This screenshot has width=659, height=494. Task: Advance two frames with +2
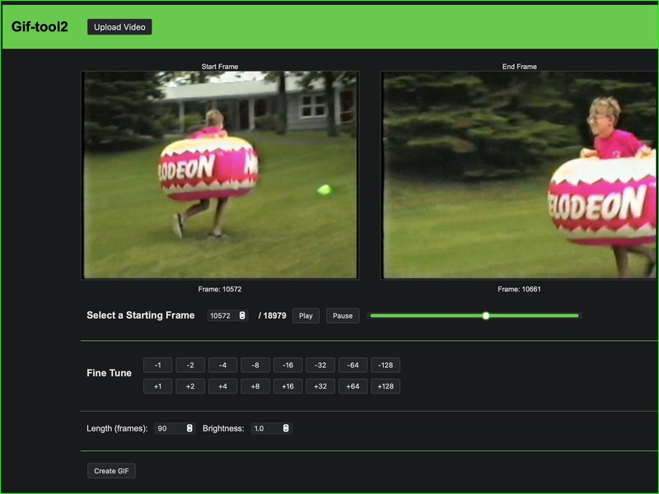(190, 386)
